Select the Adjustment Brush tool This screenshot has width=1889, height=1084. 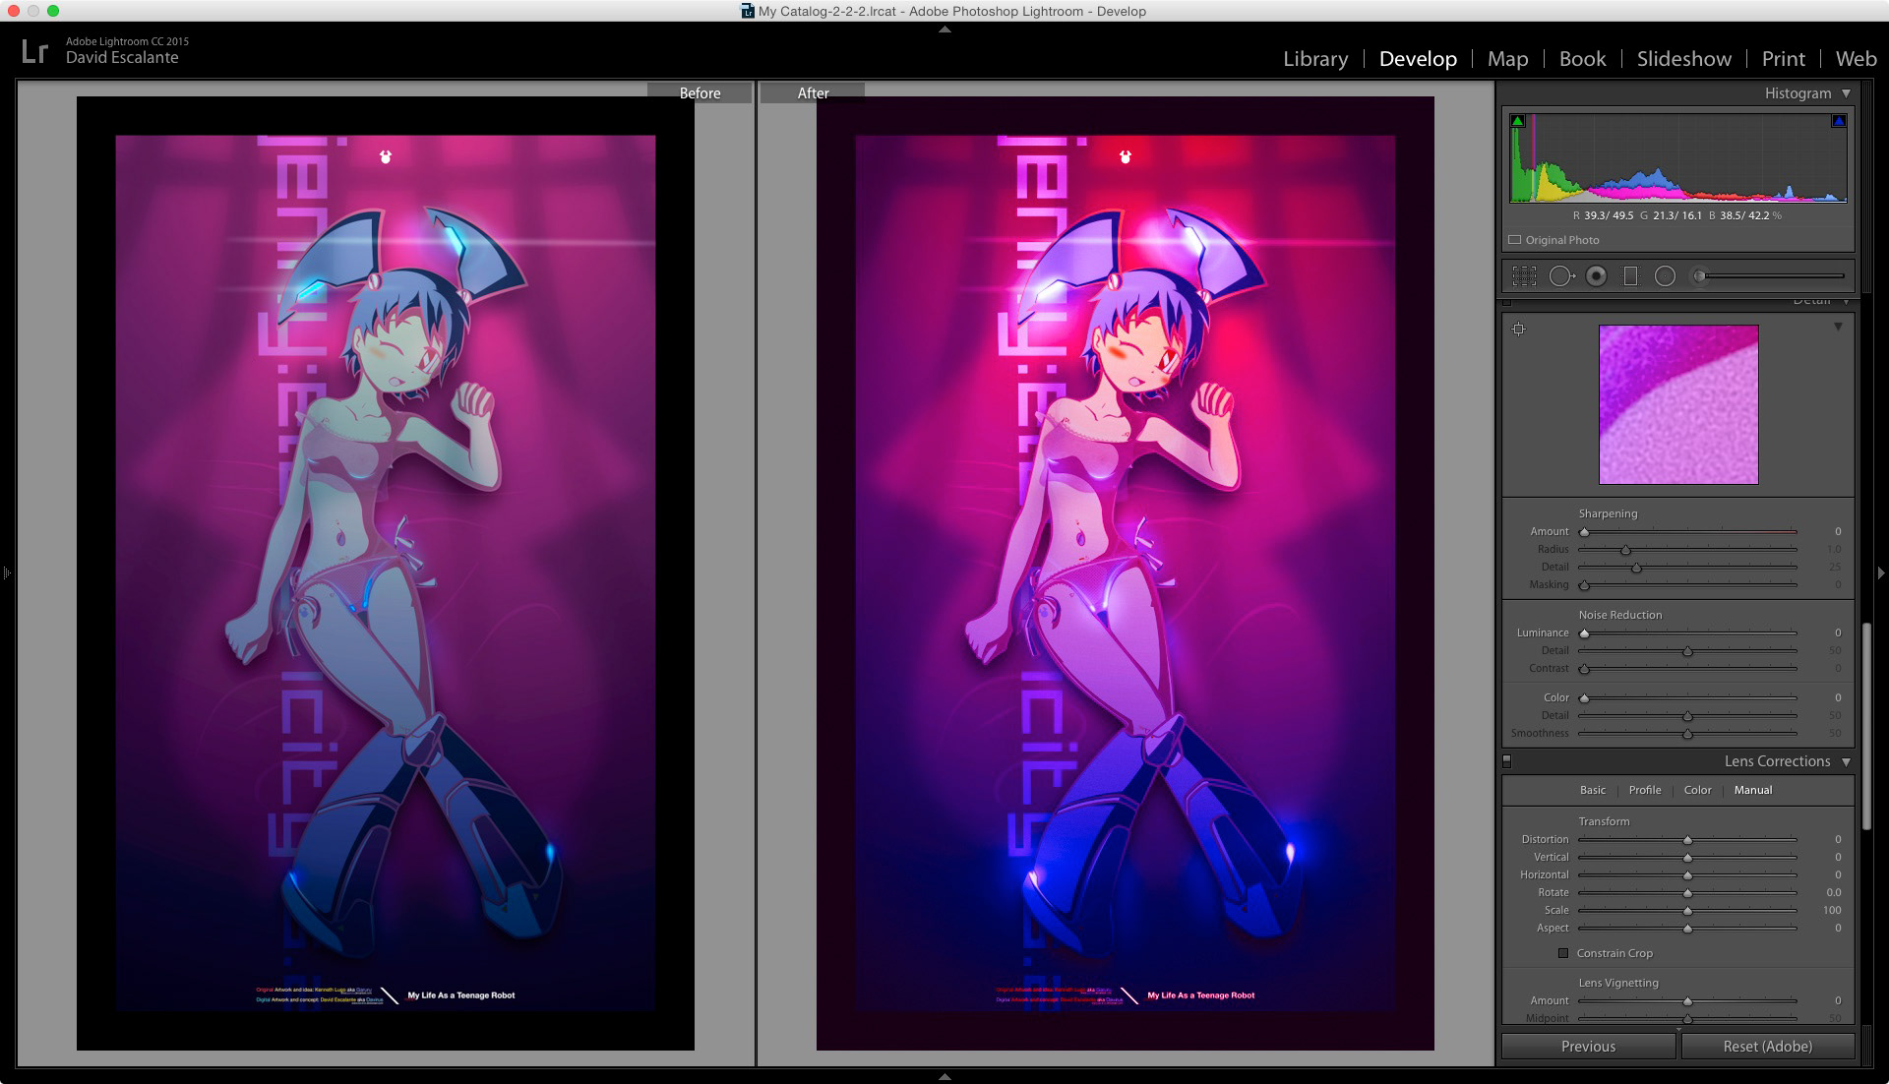coord(1699,276)
